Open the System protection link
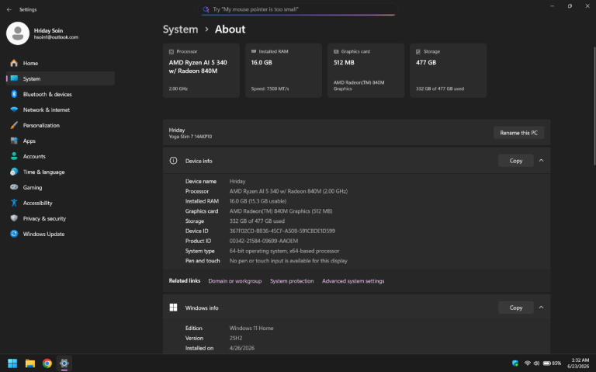596x372 pixels. click(292, 280)
